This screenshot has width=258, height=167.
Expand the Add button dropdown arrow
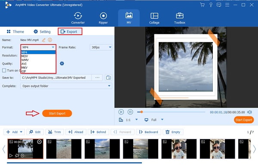(21, 132)
